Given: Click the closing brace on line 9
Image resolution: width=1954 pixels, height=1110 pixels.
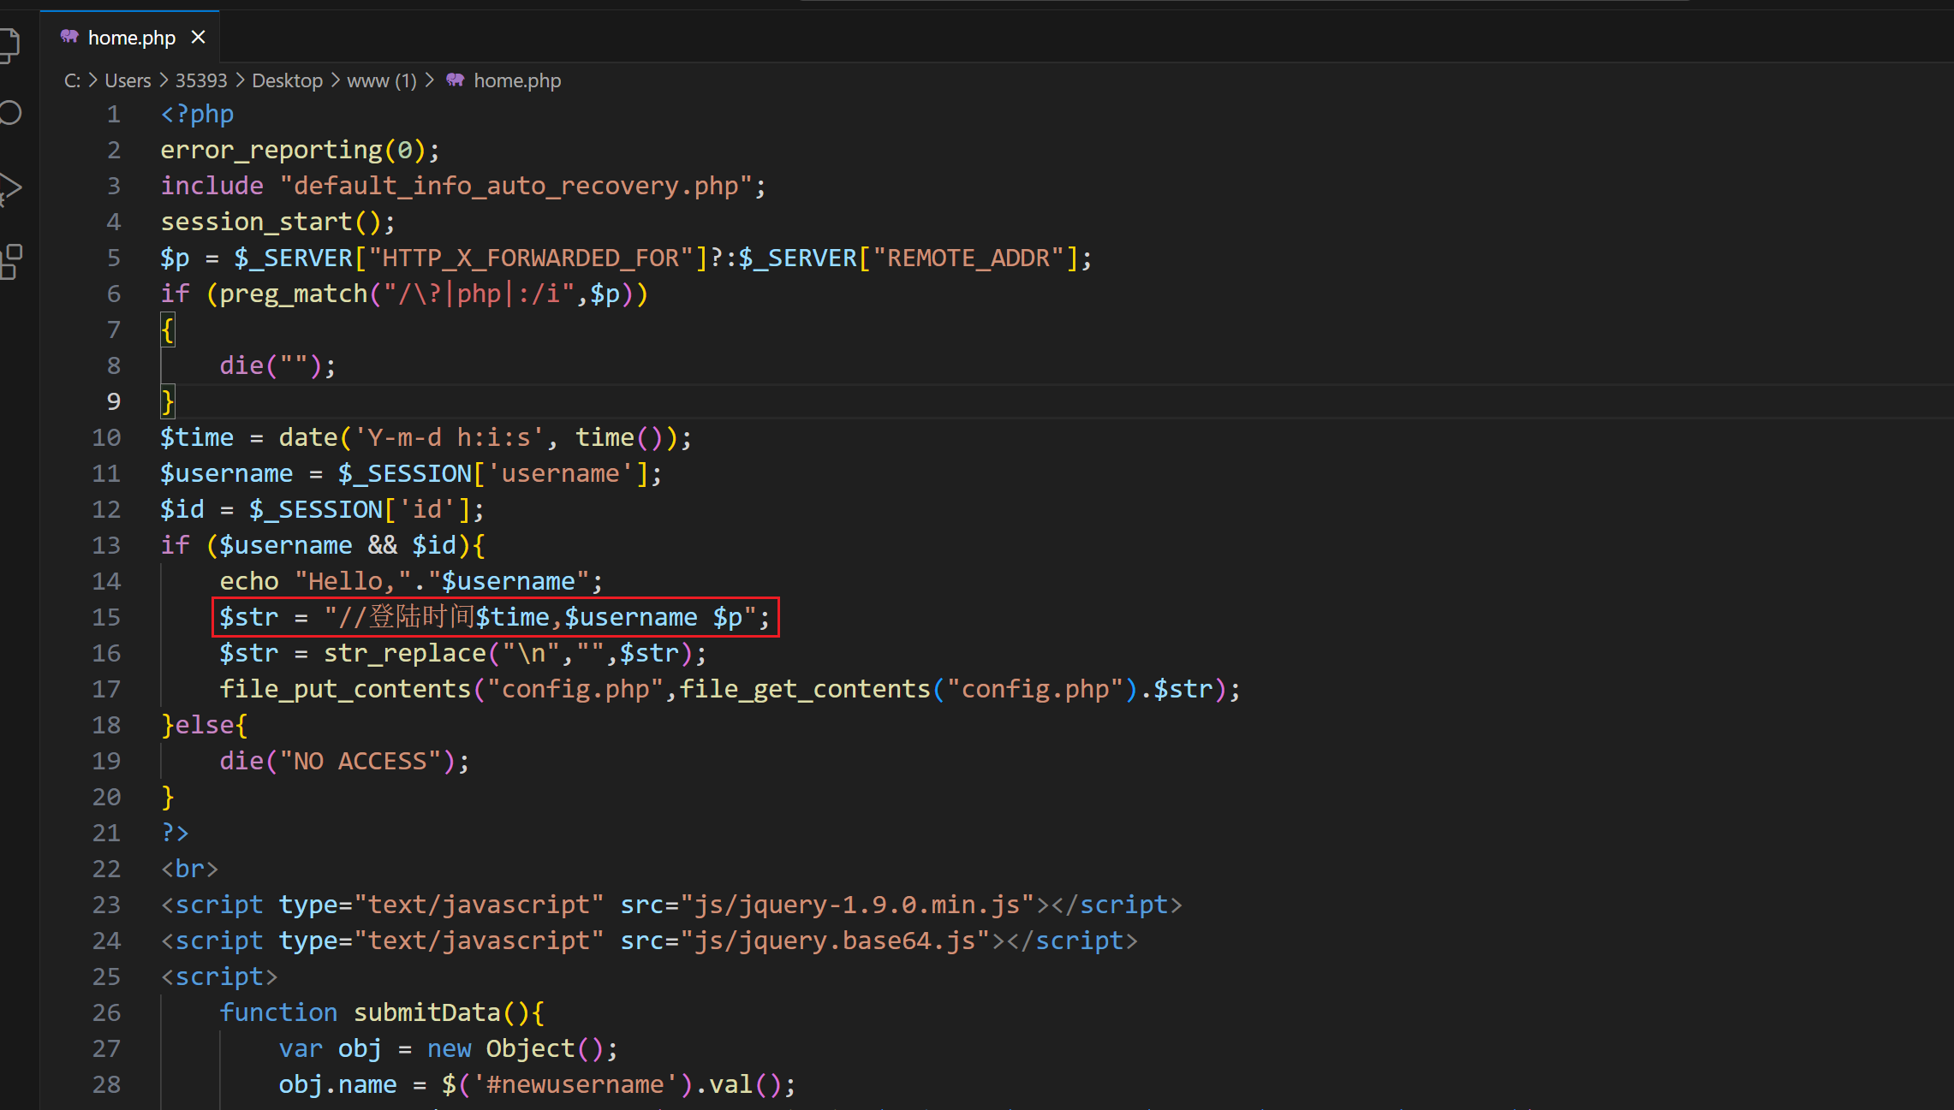Looking at the screenshot, I should click(x=168, y=401).
